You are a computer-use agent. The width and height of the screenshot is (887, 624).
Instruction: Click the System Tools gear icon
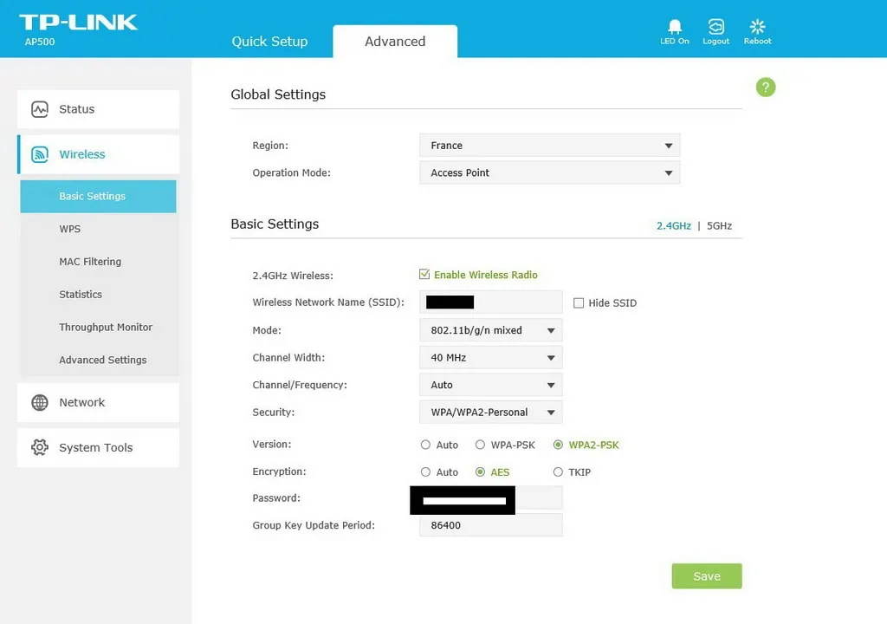[x=40, y=447]
